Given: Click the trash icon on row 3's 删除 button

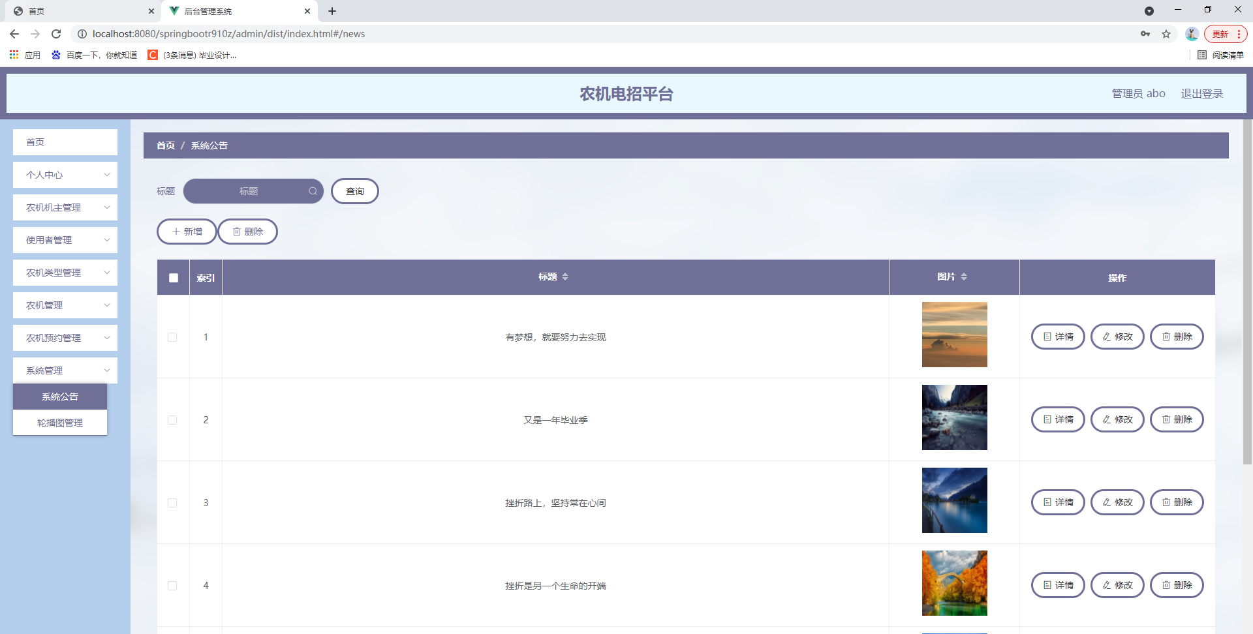Looking at the screenshot, I should pos(1166,502).
